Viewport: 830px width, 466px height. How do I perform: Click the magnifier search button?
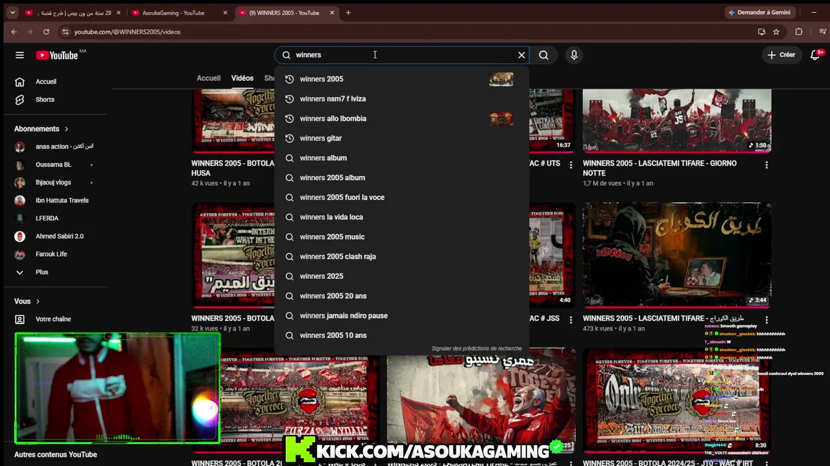tap(544, 55)
